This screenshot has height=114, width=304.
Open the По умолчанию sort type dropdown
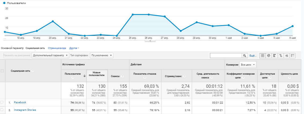[x=102, y=55]
